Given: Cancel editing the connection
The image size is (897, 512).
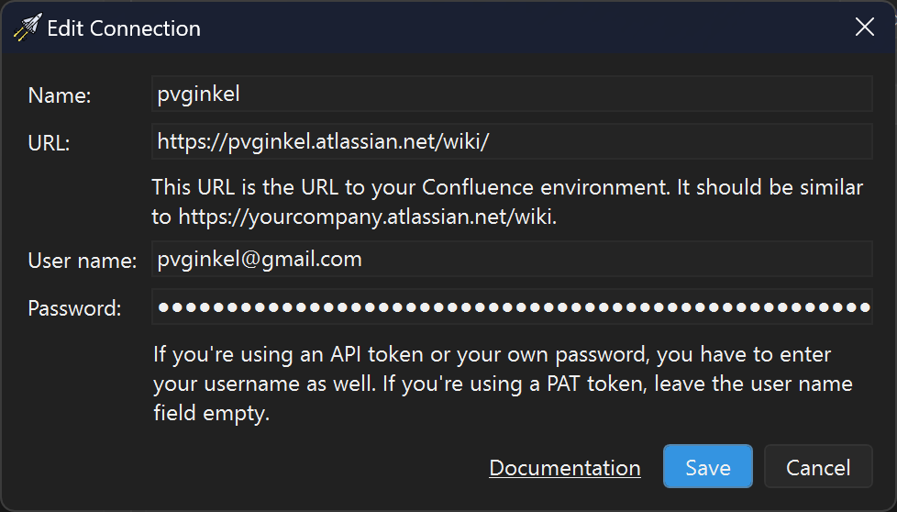Looking at the screenshot, I should [x=818, y=467].
